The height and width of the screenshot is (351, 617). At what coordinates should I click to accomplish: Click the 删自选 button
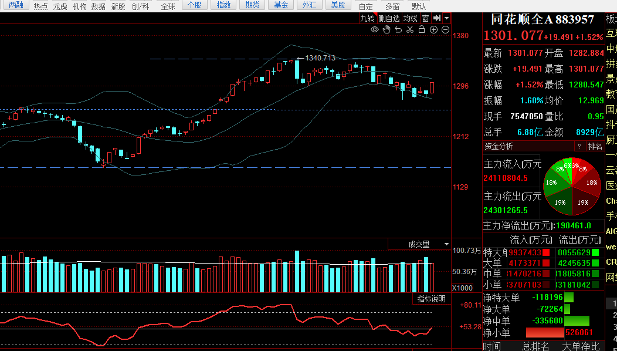389,18
